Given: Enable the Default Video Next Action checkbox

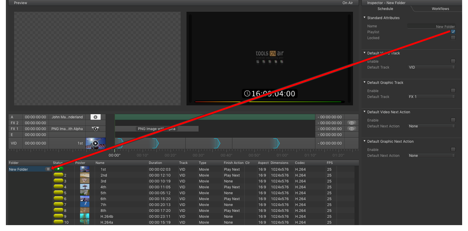Looking at the screenshot, I should pyautogui.click(x=453, y=120).
